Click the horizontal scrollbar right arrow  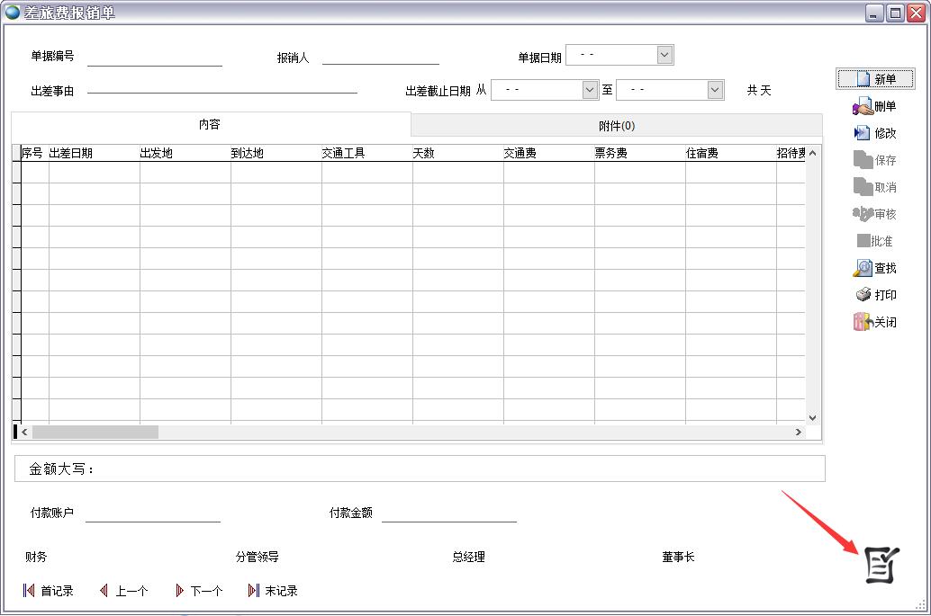tap(798, 433)
